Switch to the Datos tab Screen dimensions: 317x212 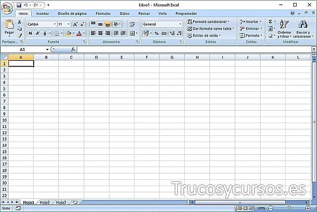(x=124, y=13)
